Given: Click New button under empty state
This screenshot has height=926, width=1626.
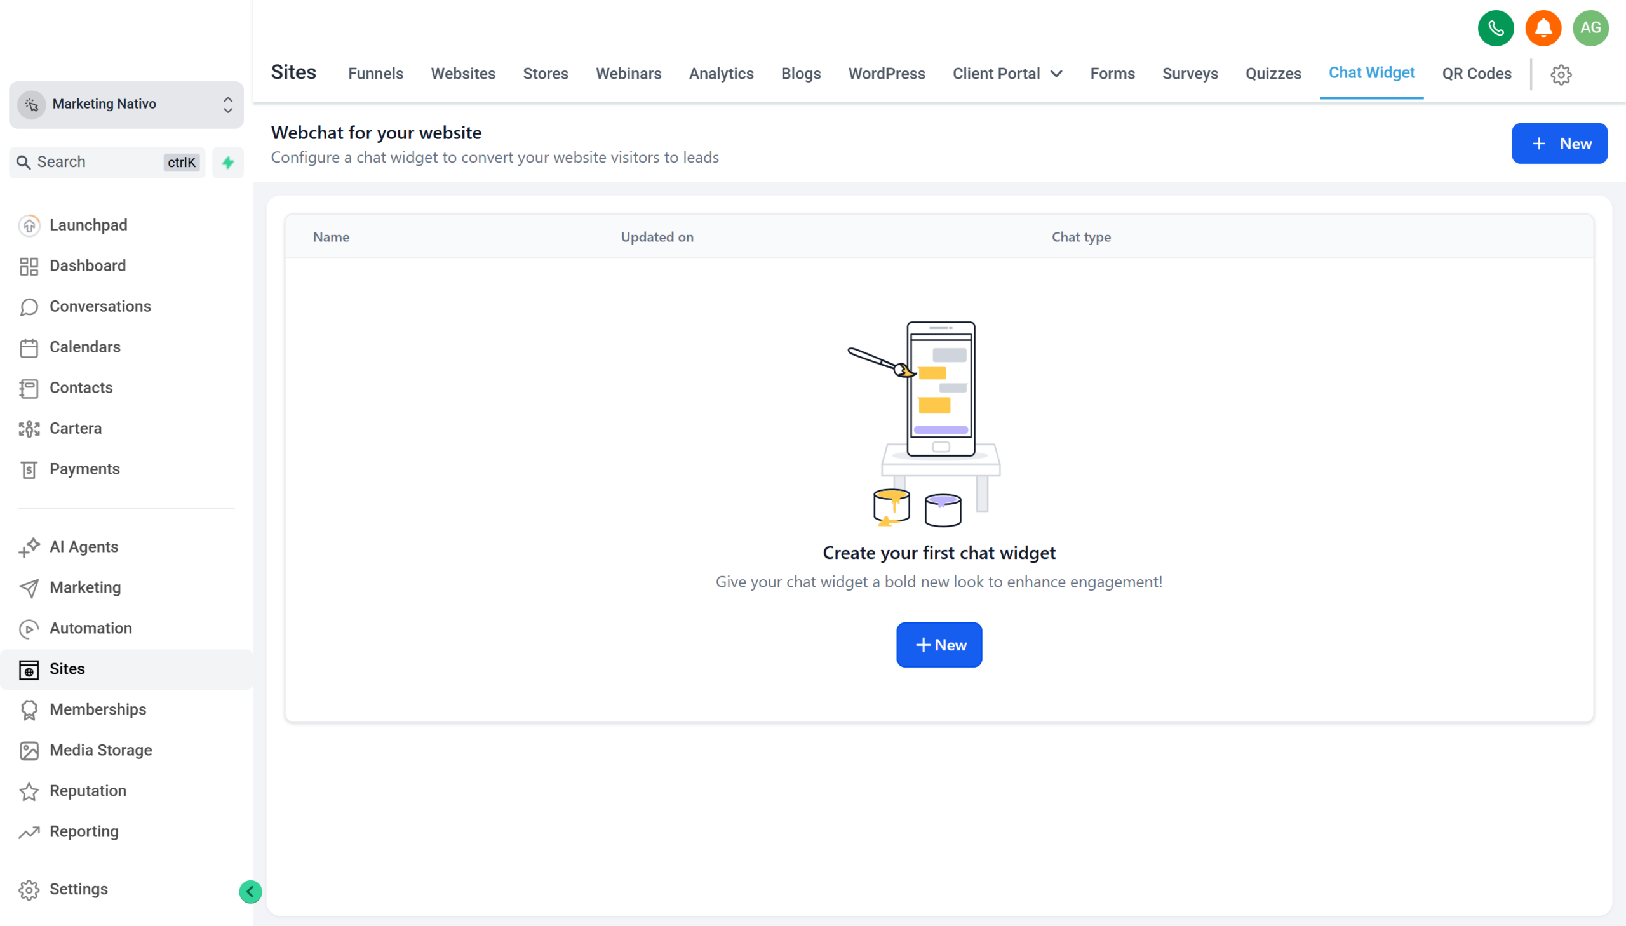Looking at the screenshot, I should point(939,645).
